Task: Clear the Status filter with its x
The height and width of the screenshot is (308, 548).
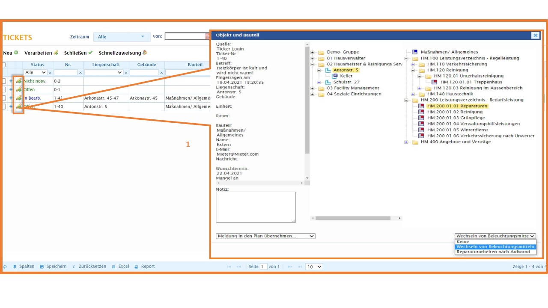Action: coord(50,73)
